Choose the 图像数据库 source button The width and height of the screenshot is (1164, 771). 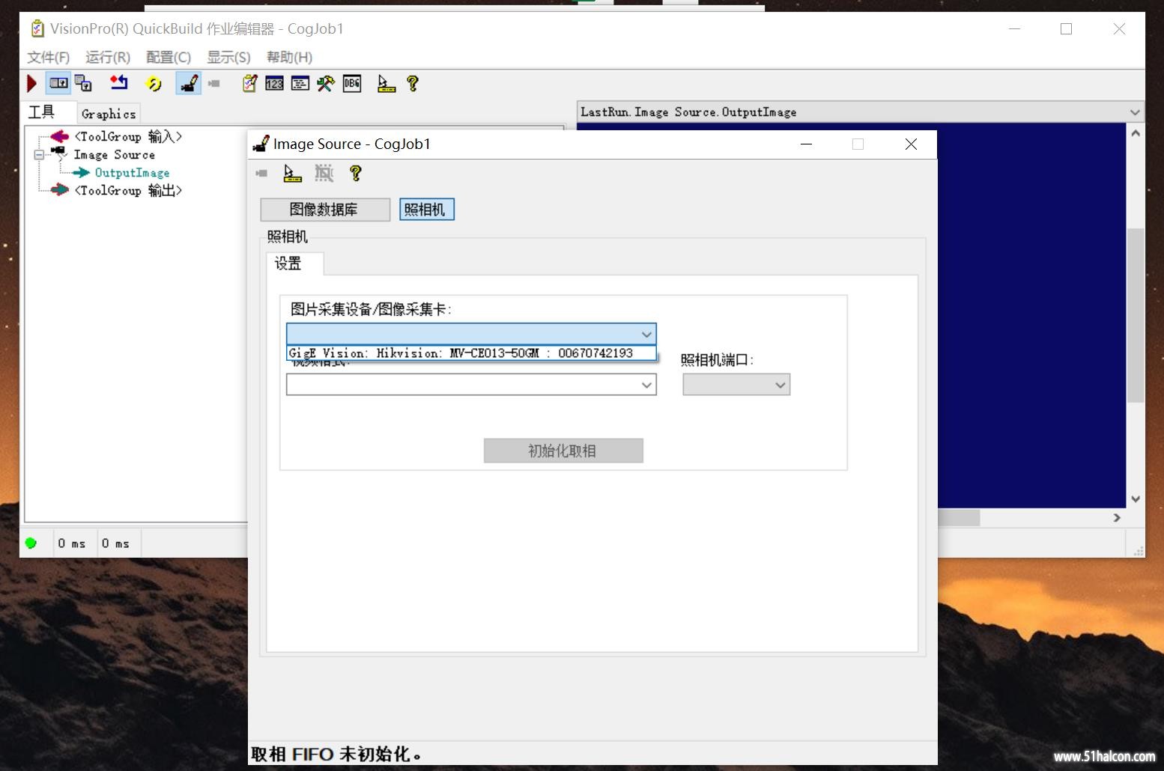click(x=325, y=210)
